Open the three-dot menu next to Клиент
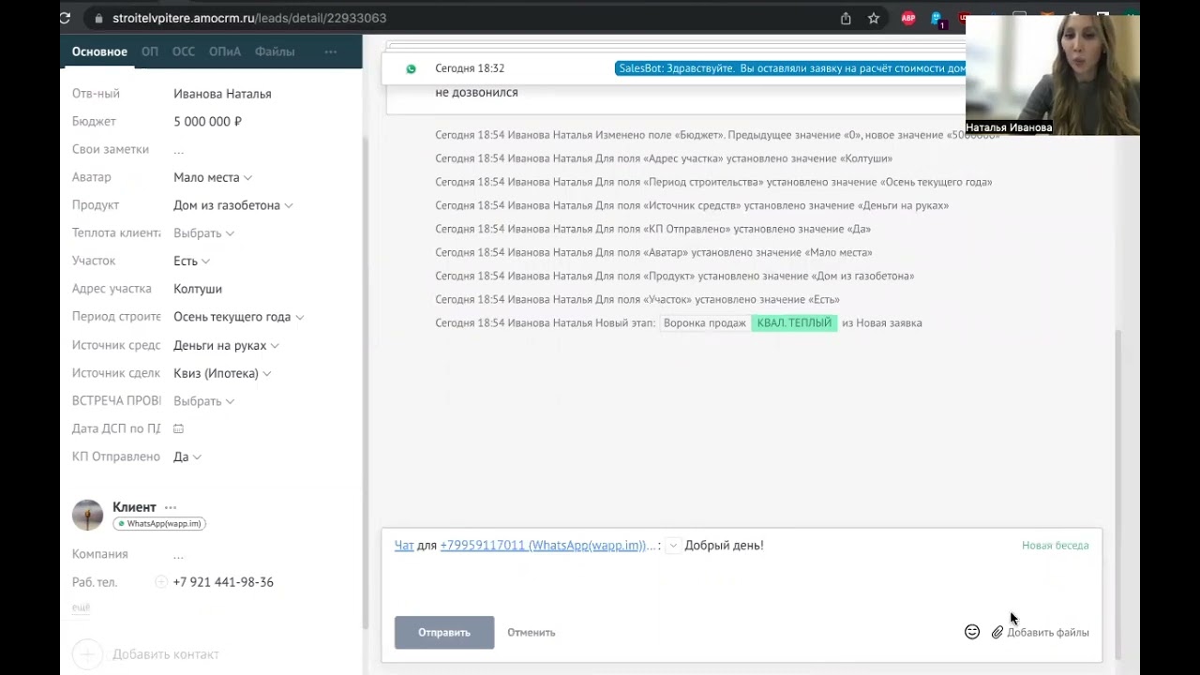Screen dimensions: 1200x675 tap(171, 507)
